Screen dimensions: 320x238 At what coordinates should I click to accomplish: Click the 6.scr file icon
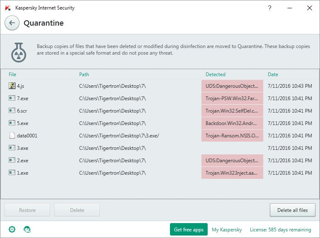pyautogui.click(x=12, y=111)
